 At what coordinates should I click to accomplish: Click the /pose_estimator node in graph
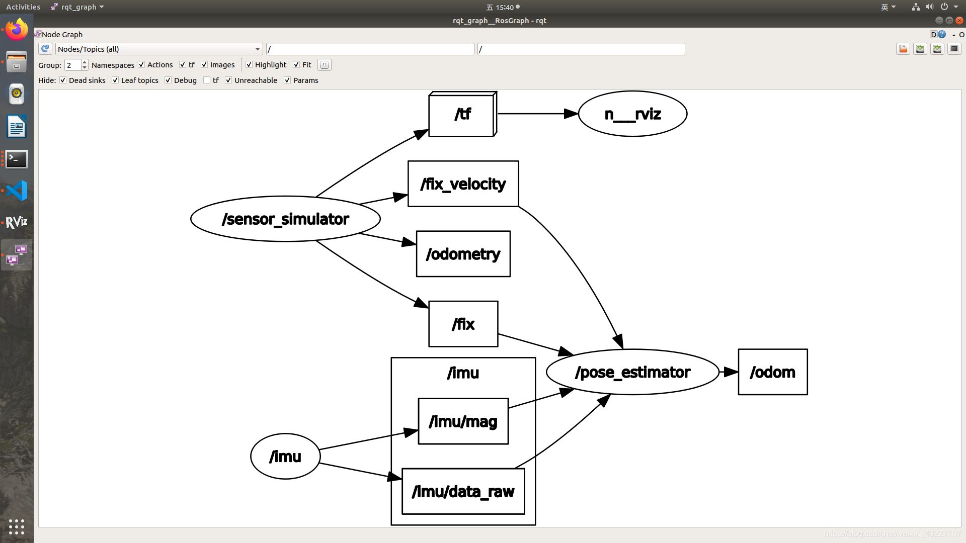pos(632,372)
